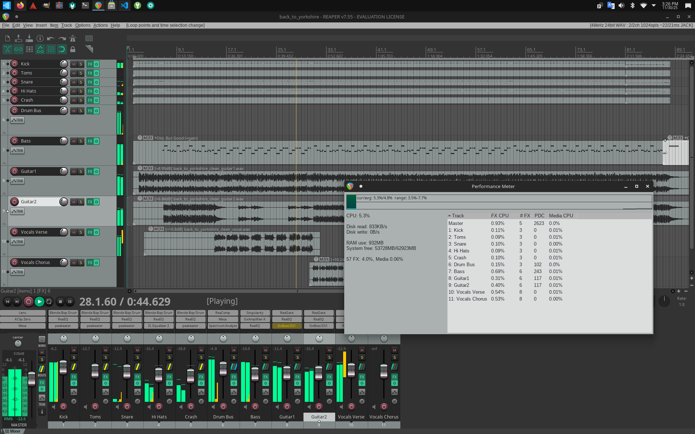The height and width of the screenshot is (434, 695).
Task: Sort by Track column header arrow
Action: click(x=450, y=216)
